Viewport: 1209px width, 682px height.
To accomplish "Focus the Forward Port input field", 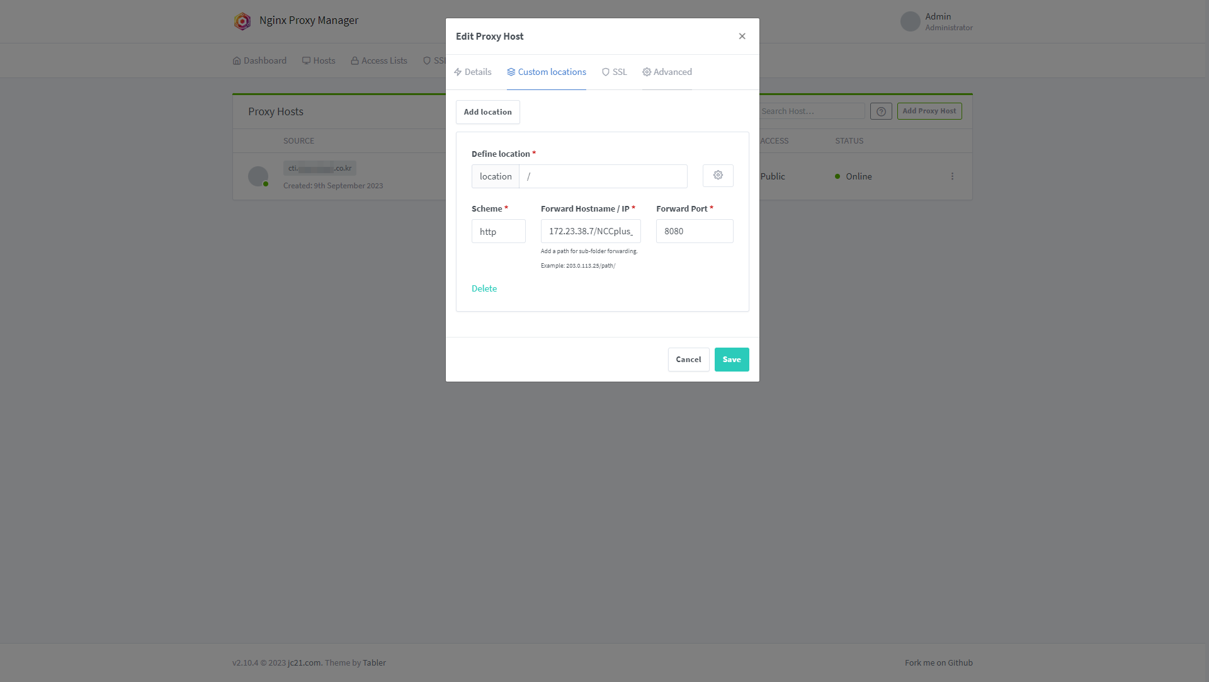I will click(694, 232).
